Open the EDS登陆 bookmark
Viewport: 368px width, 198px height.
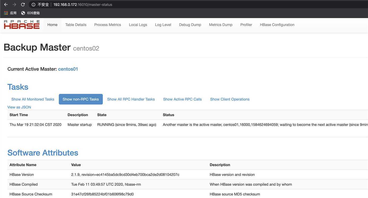pos(30,13)
